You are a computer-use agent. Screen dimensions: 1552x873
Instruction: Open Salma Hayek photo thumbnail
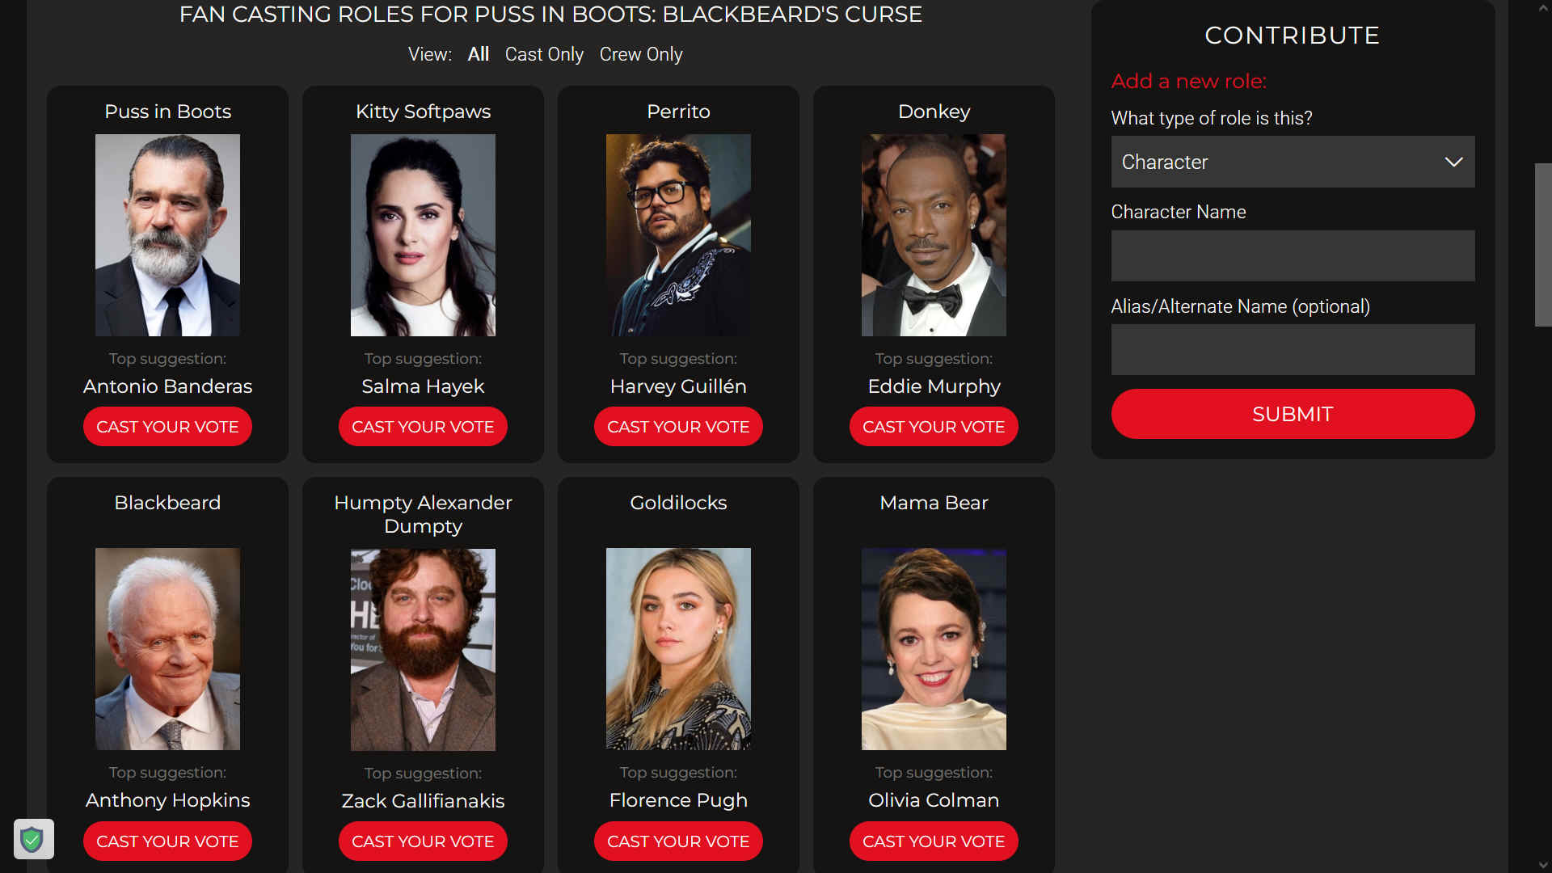coord(423,235)
